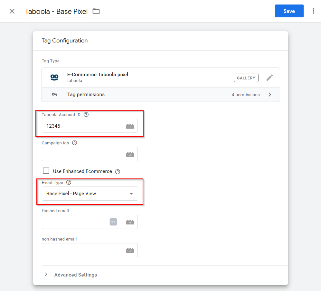Show help for Event Type

coord(69,182)
